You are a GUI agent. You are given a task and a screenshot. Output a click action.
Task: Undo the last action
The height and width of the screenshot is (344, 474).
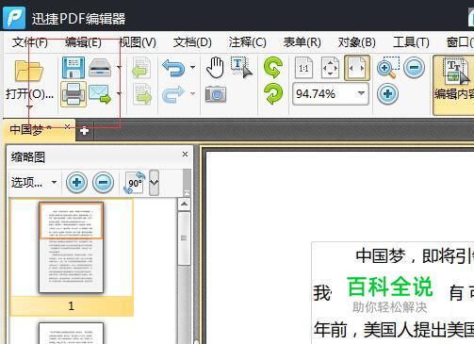pos(173,68)
